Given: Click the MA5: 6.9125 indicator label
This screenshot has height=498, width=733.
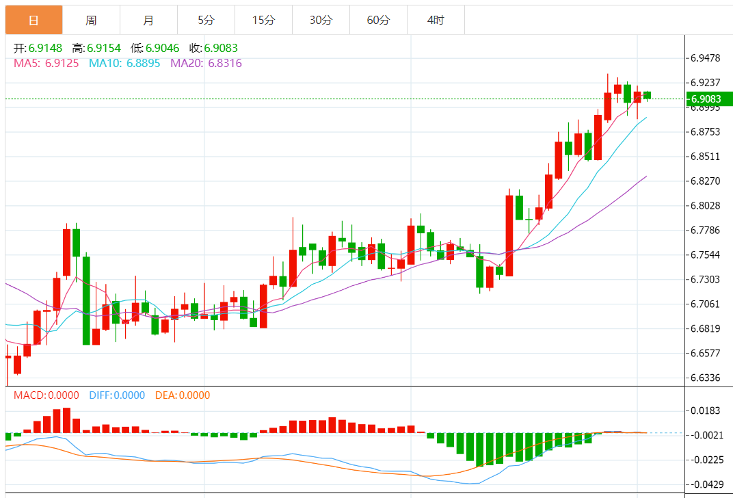Looking at the screenshot, I should click(x=46, y=63).
